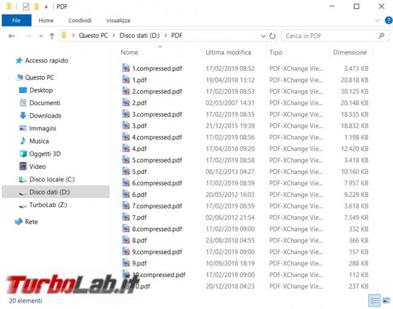
Task: Select the file name 7.compressed.pdf
Action: pos(157,206)
